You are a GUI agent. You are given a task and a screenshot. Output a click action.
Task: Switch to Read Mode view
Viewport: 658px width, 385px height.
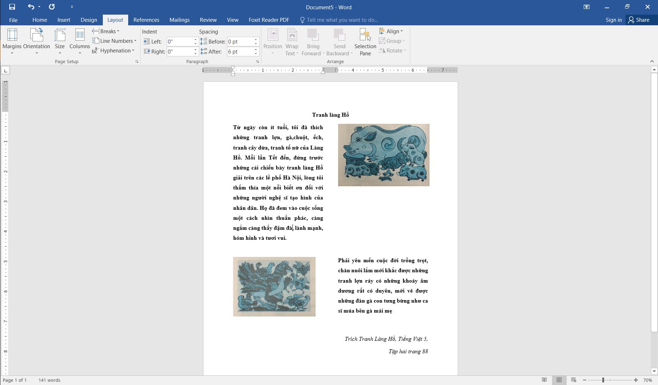click(x=544, y=380)
